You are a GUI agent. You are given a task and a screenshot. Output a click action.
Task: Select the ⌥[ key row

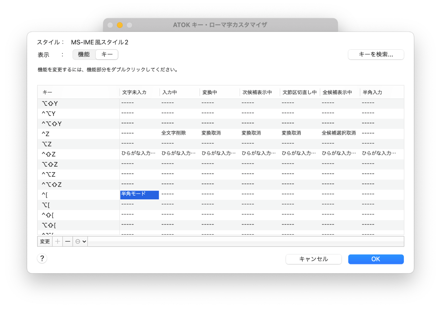220,205
